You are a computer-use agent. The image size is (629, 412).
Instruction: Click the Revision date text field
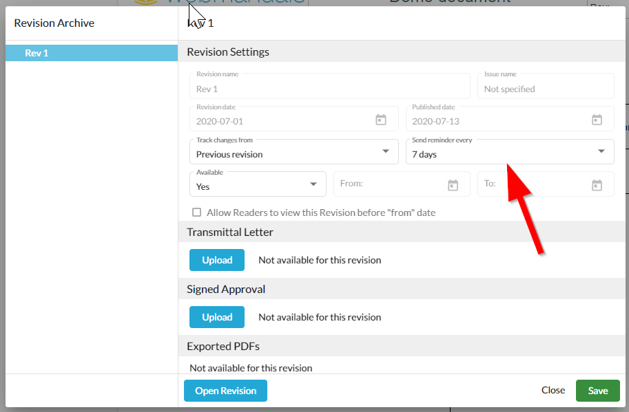(279, 121)
